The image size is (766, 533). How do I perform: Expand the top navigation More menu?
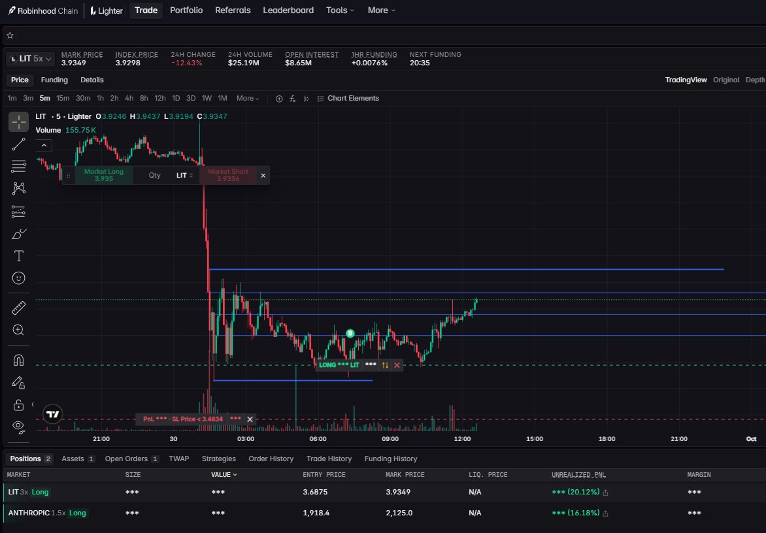pyautogui.click(x=382, y=10)
